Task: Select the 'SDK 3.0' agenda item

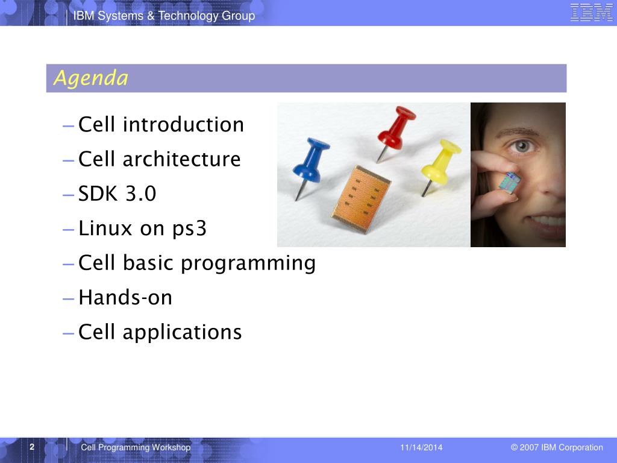Action: click(117, 194)
